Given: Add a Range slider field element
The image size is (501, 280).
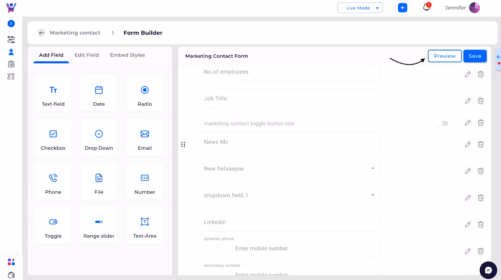Looking at the screenshot, I should (x=99, y=225).
